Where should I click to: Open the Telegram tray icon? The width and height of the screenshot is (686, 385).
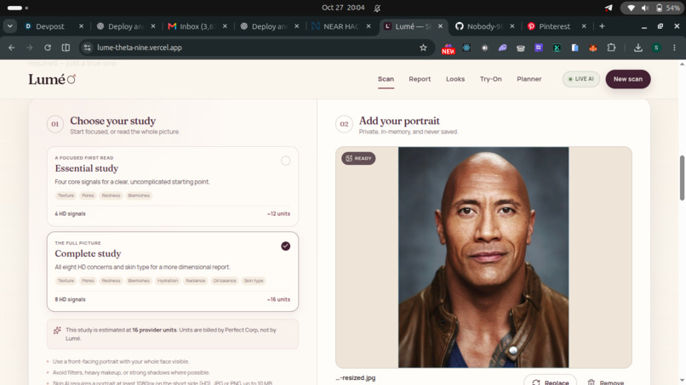[609, 8]
